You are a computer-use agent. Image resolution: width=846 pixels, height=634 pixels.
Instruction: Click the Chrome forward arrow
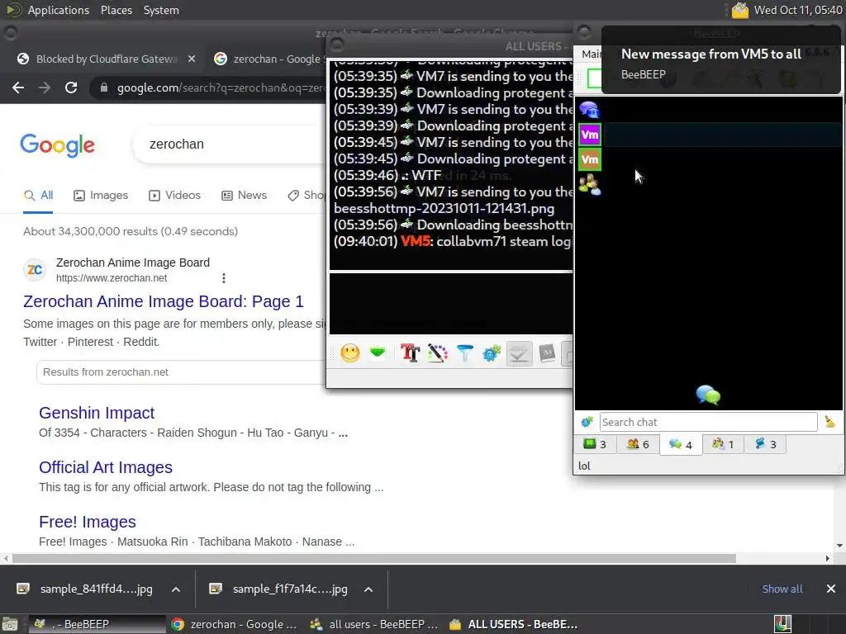click(45, 88)
